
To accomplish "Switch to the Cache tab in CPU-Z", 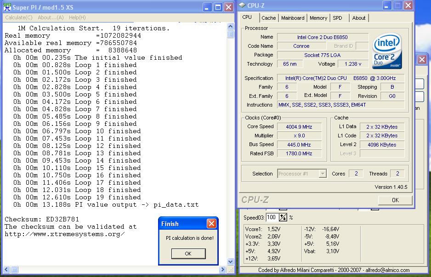I will point(268,18).
